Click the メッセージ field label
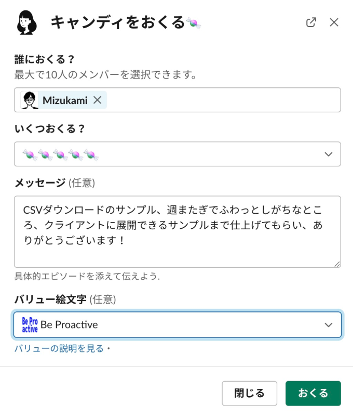This screenshot has height=417, width=353. 40,183
